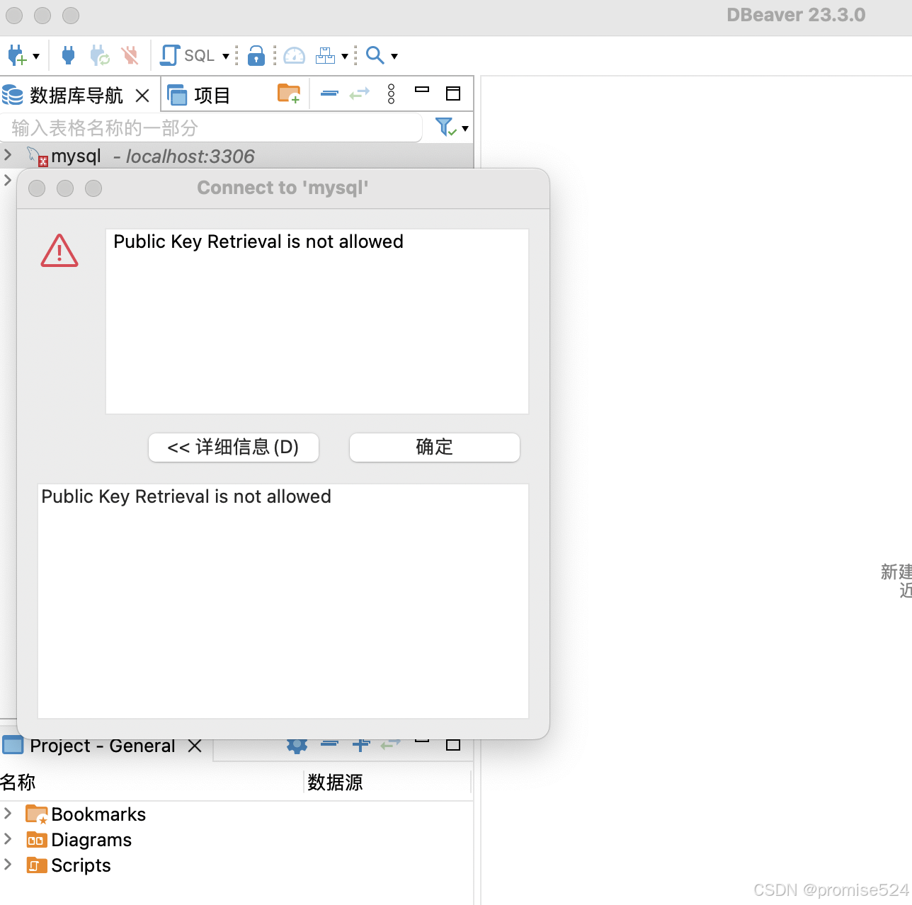912x905 pixels.
Task: Open the SQL editor script icon
Action: [x=170, y=55]
